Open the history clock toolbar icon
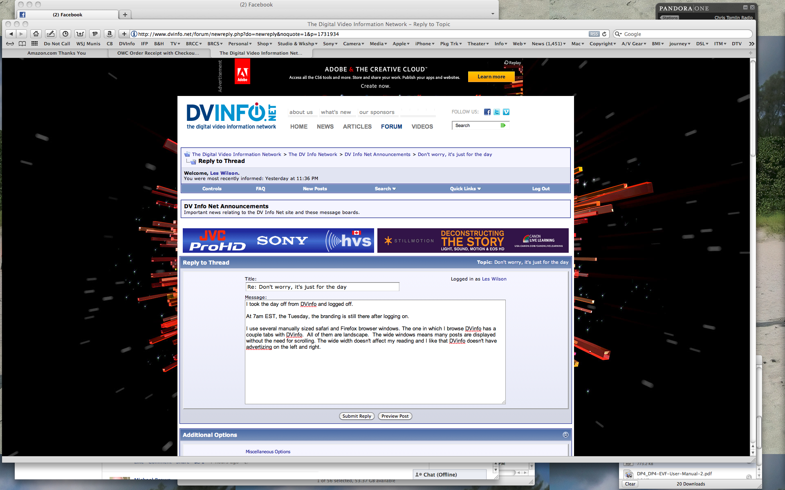The image size is (785, 490). [x=65, y=34]
